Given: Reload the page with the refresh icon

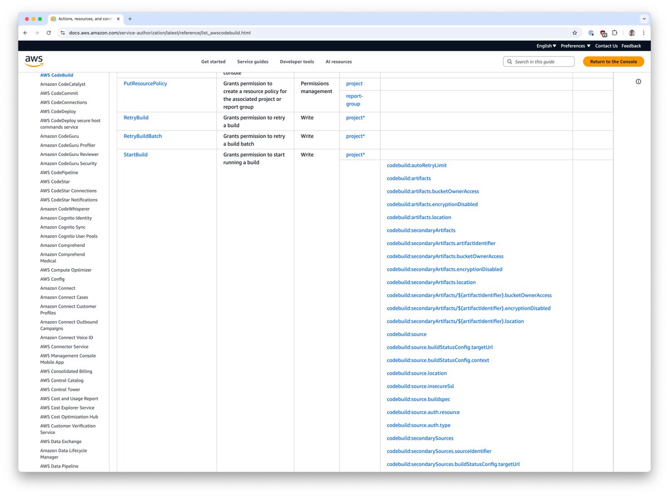Looking at the screenshot, I should pos(49,33).
